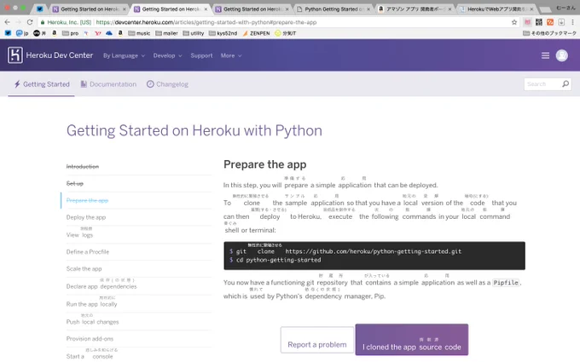Viewport: 580px width, 362px height.
Task: Open Push local changes sidebar link
Action: pyautogui.click(x=92, y=322)
